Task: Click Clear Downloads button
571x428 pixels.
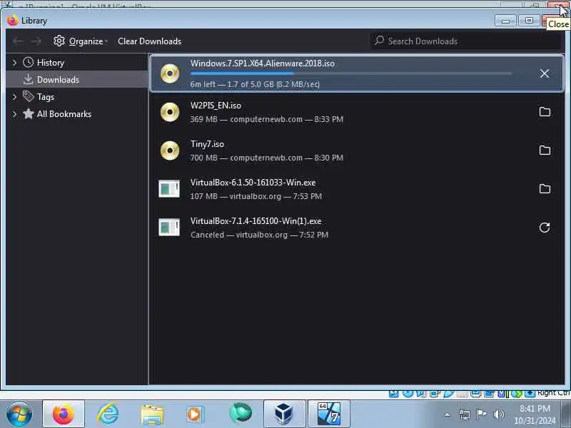Action: click(x=149, y=41)
